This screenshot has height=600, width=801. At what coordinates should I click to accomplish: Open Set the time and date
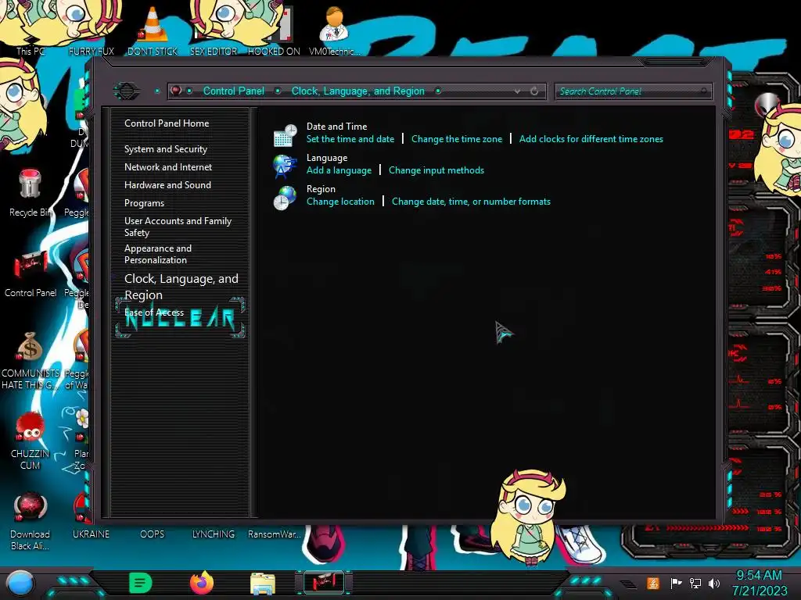pyautogui.click(x=350, y=139)
